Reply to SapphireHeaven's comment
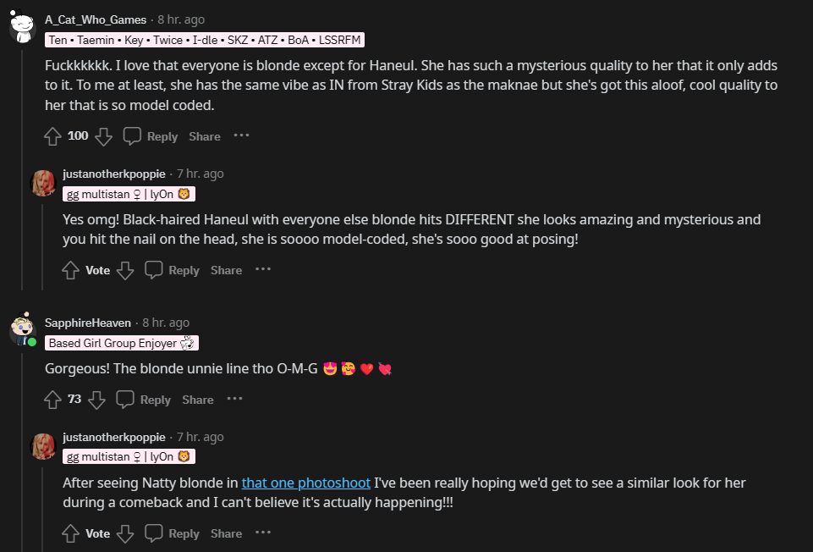 144,400
